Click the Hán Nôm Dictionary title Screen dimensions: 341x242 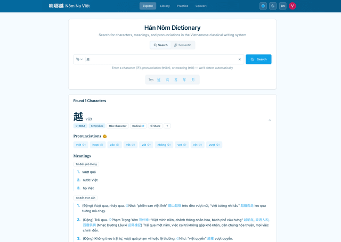tap(172, 28)
